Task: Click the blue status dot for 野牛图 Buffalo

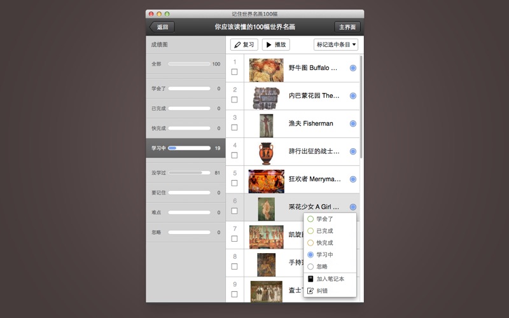Action: coord(353,68)
